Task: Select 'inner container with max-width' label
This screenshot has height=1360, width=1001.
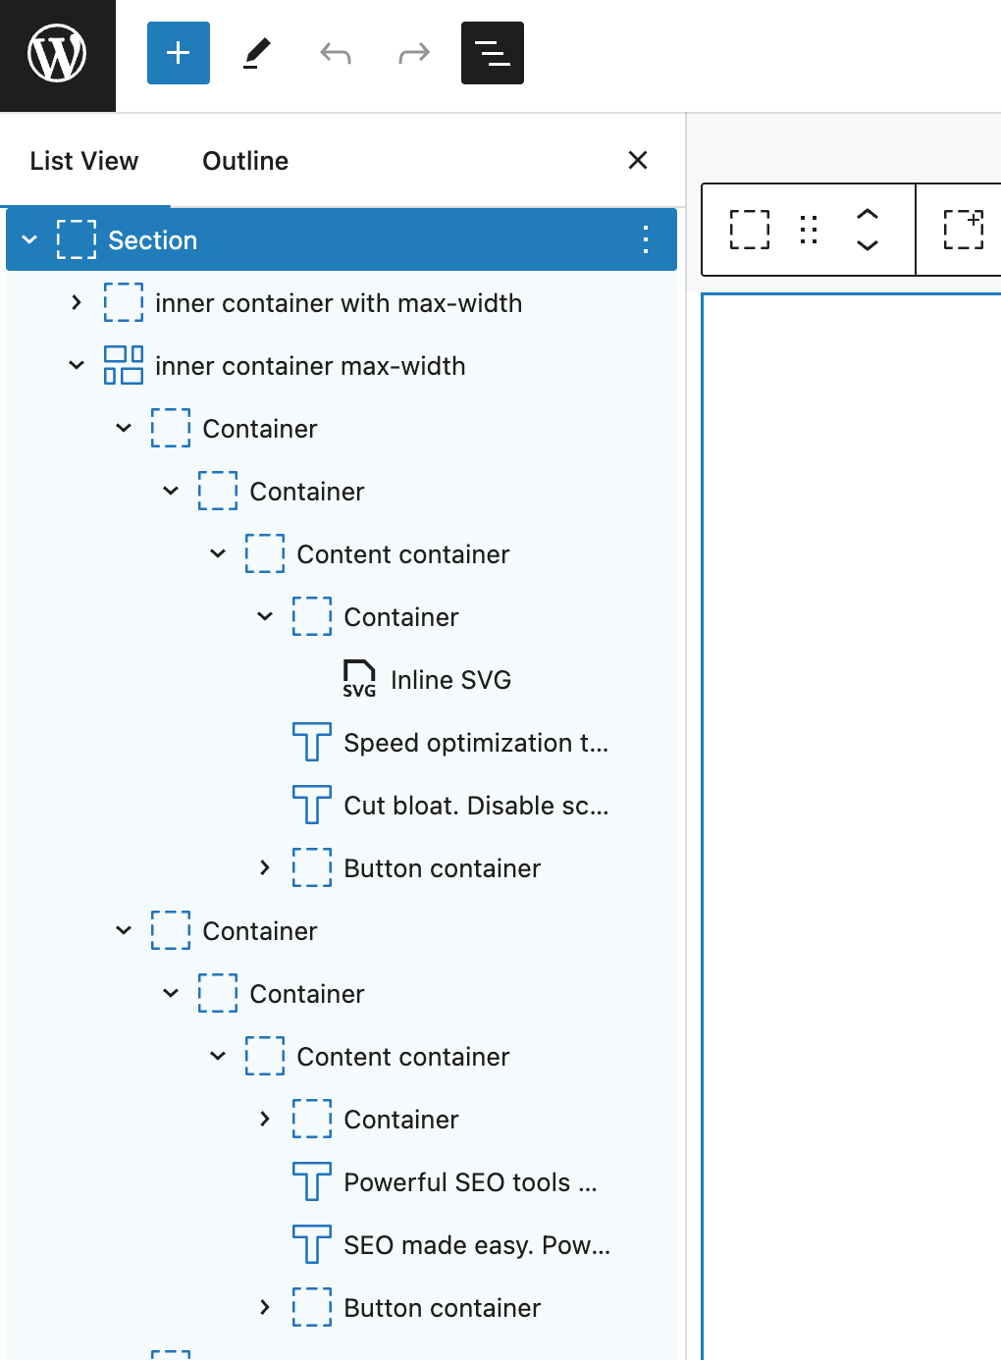Action: 339,303
